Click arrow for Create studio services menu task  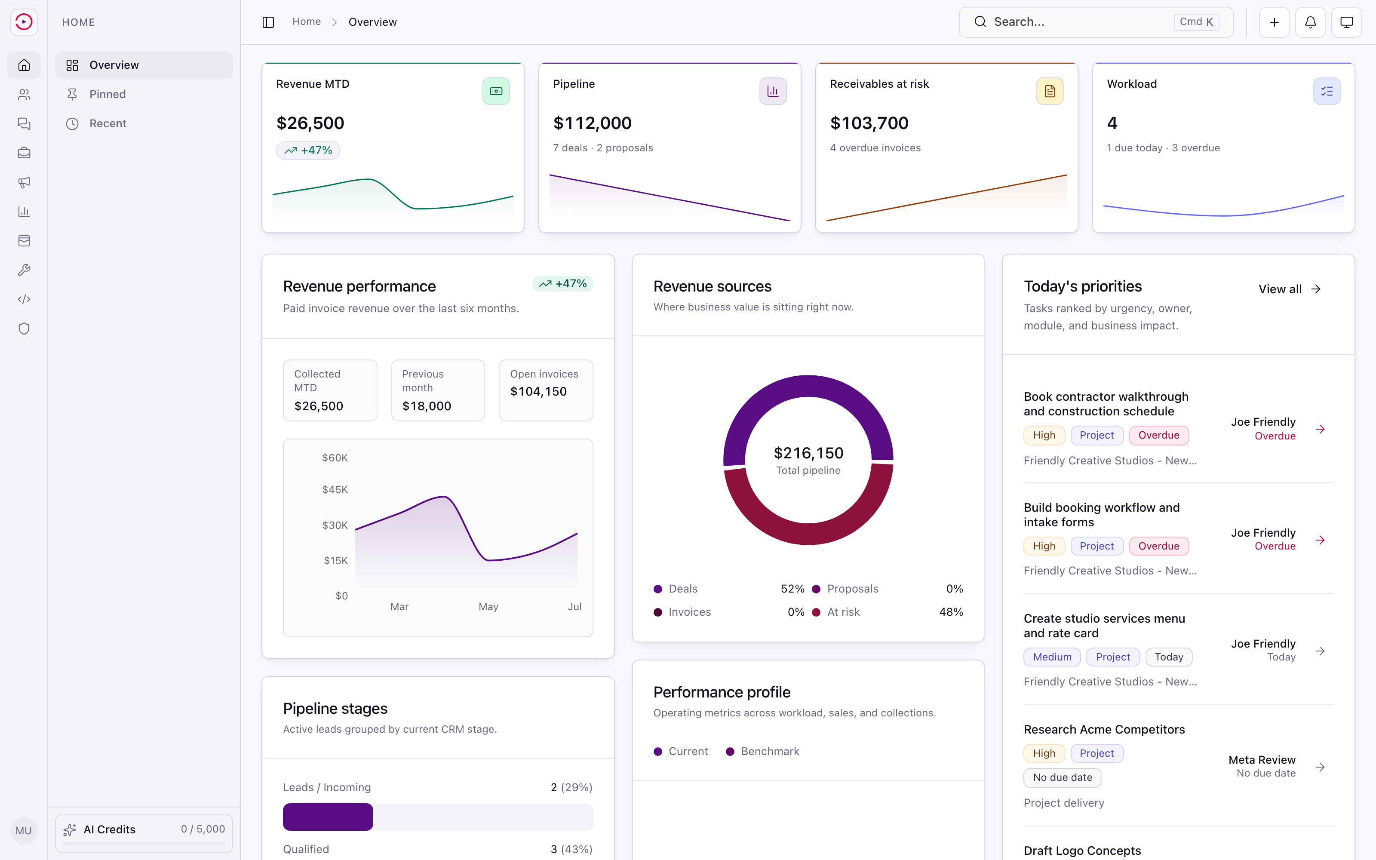point(1320,651)
